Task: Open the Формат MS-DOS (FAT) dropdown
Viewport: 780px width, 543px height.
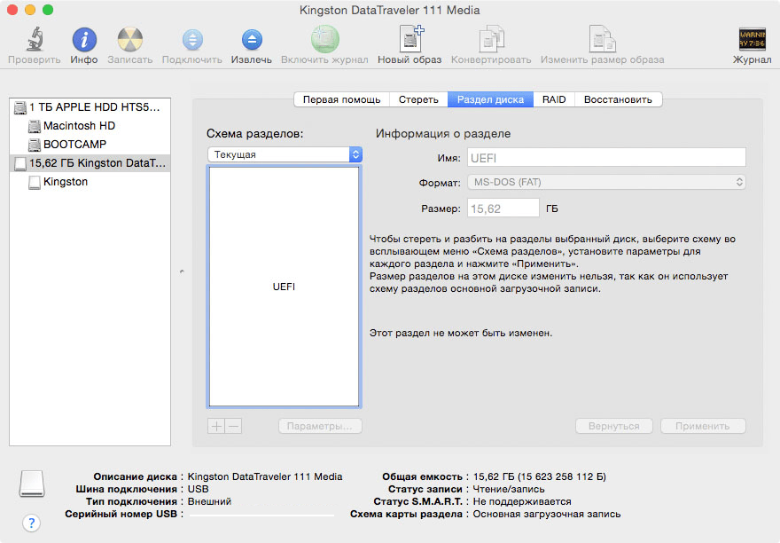Action: [x=606, y=182]
